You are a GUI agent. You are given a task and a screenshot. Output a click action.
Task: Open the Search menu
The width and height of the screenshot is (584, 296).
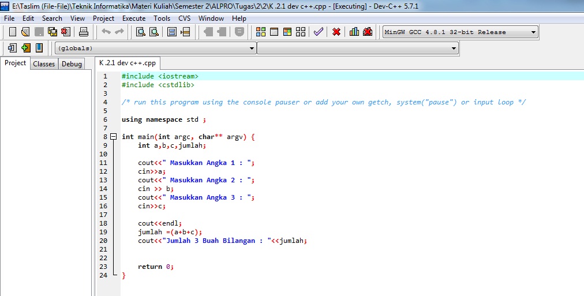[x=52, y=18]
